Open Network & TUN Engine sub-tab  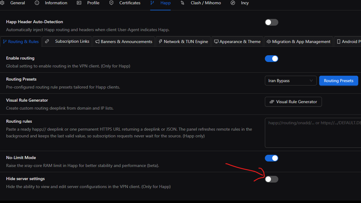[183, 42]
